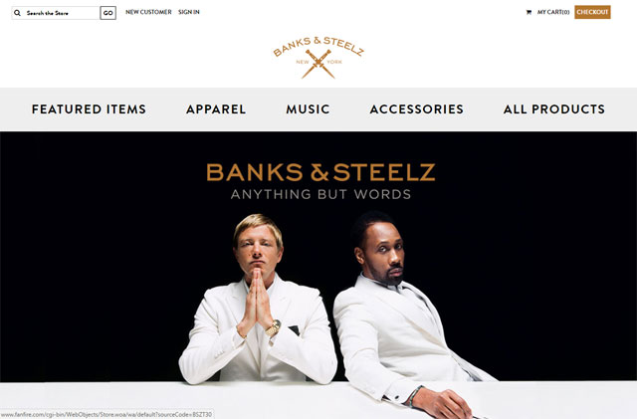Click the NEW YORK text in the logo
Viewport: 637px width, 419px height.
[x=318, y=62]
